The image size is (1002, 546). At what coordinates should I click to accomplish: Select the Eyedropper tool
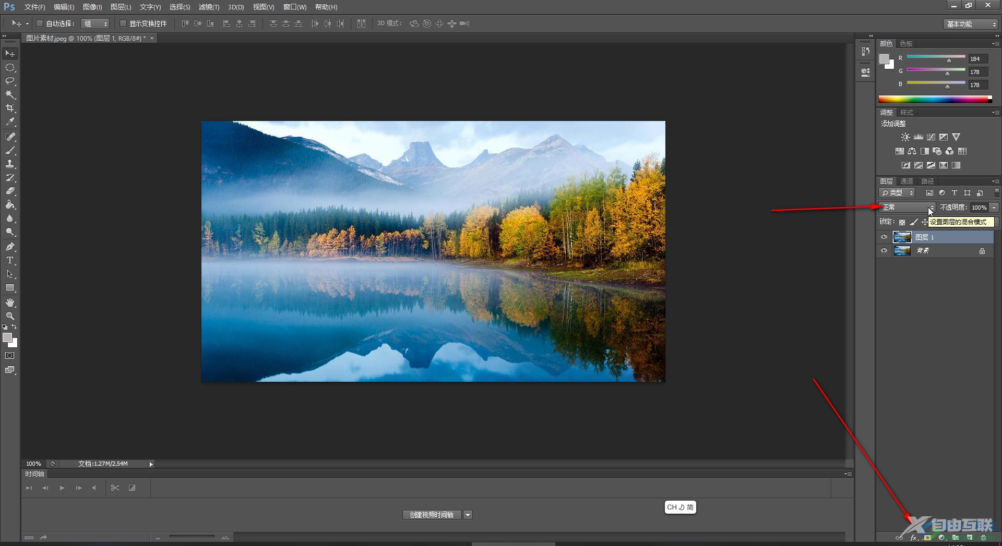(x=10, y=122)
